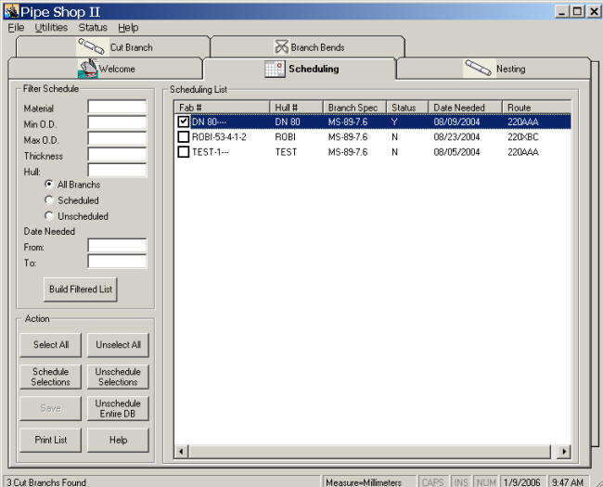Click the Unselect All button

click(118, 345)
